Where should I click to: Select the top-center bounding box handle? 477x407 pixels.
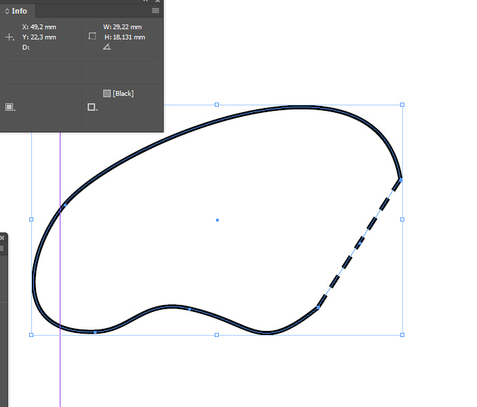217,105
